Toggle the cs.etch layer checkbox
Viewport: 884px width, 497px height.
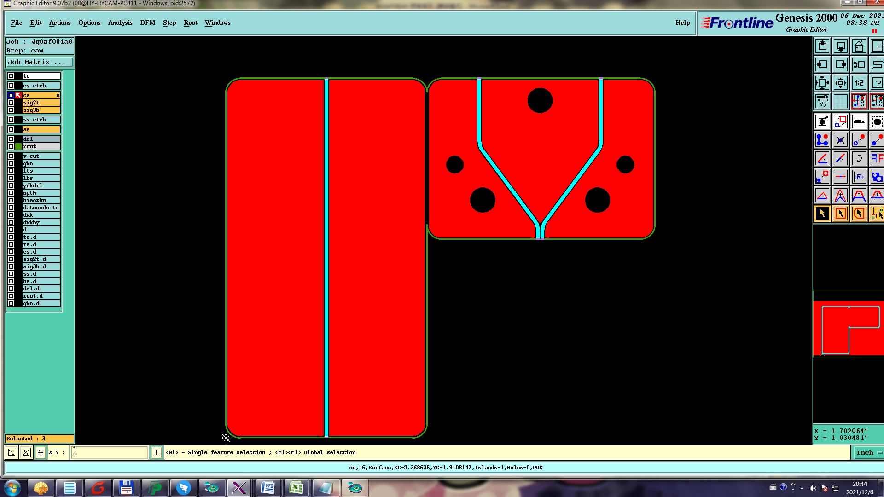[11, 86]
